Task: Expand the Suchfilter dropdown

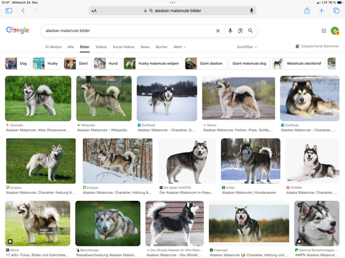Action: [247, 47]
